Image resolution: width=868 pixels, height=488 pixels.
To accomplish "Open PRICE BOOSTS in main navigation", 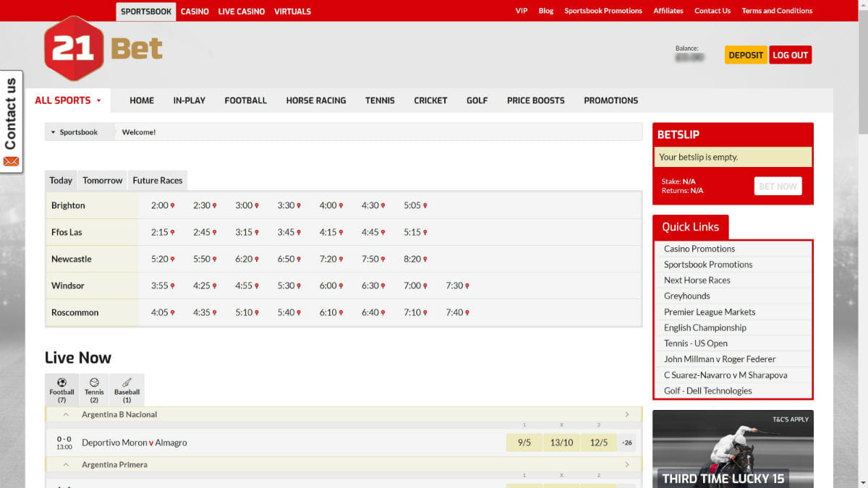I will click(536, 100).
